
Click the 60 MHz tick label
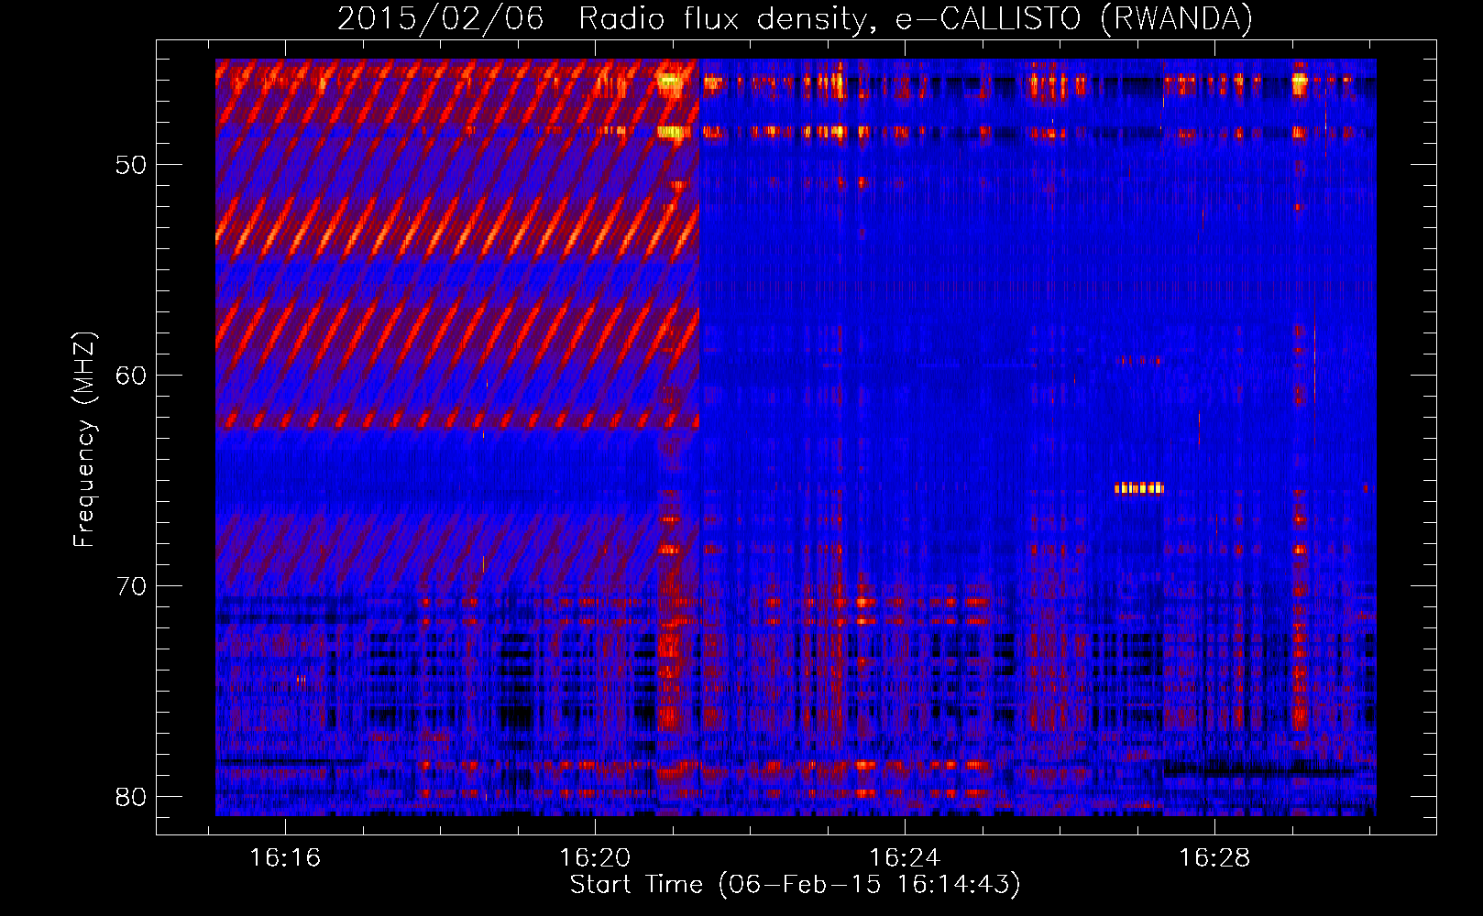pos(130,376)
